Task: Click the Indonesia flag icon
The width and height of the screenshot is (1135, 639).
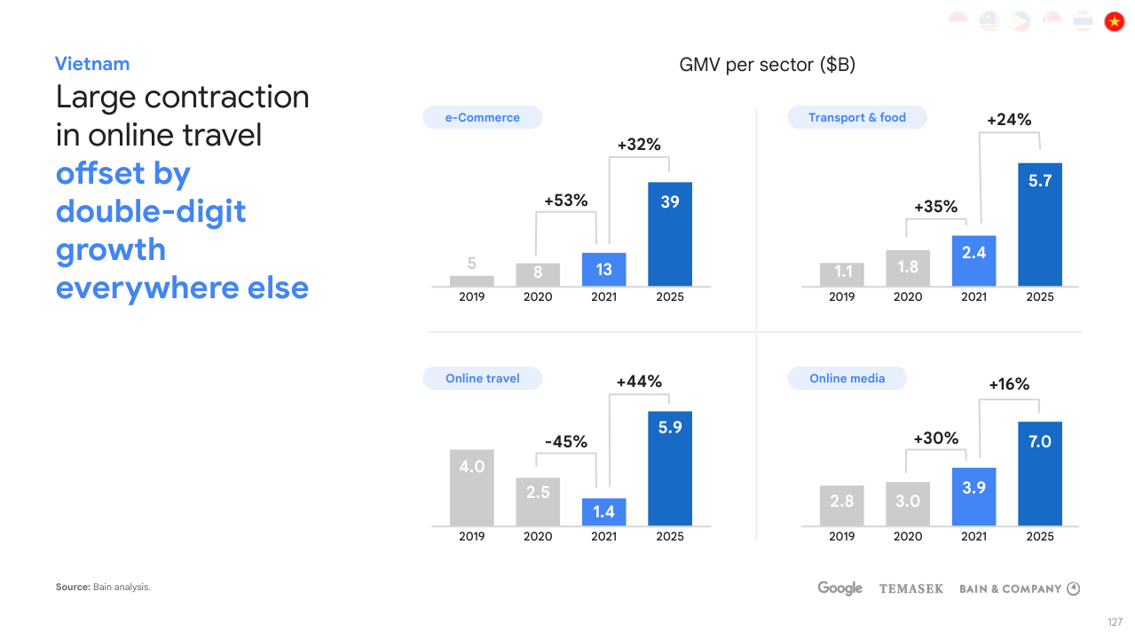Action: tap(958, 21)
